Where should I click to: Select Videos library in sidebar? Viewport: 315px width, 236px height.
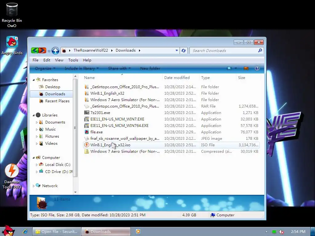tap(51, 144)
